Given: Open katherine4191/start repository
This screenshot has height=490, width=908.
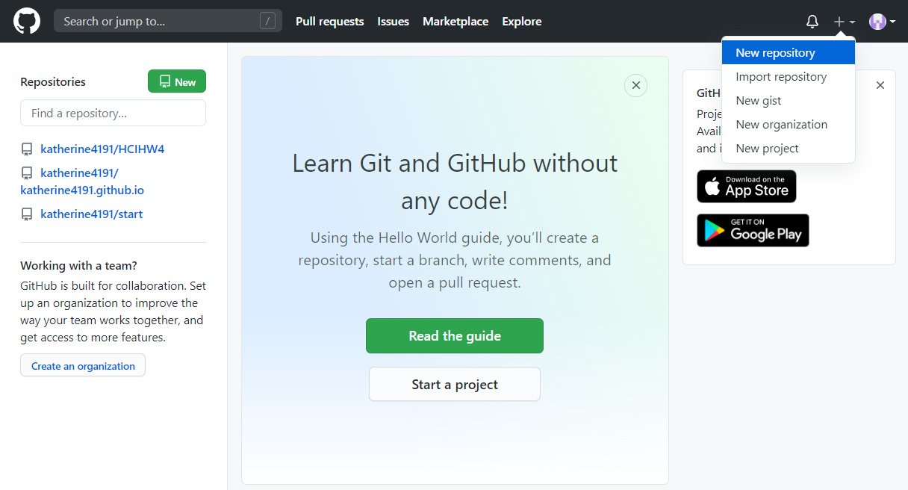Looking at the screenshot, I should click(x=91, y=214).
